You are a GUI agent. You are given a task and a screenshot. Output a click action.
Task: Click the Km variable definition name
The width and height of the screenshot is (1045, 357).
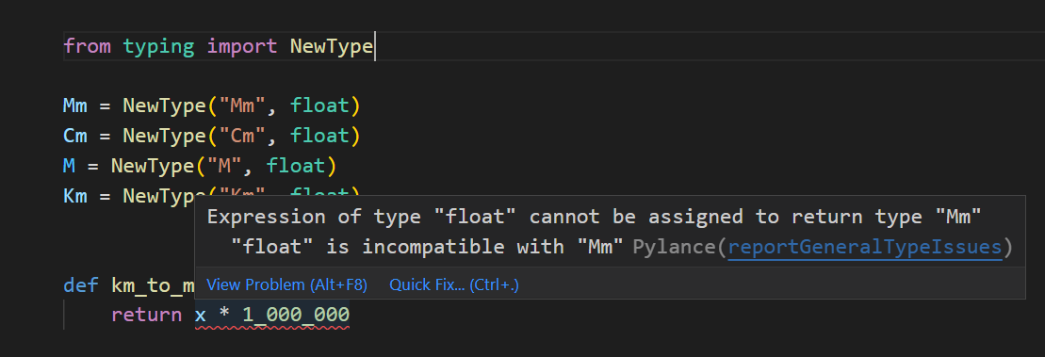tap(75, 195)
